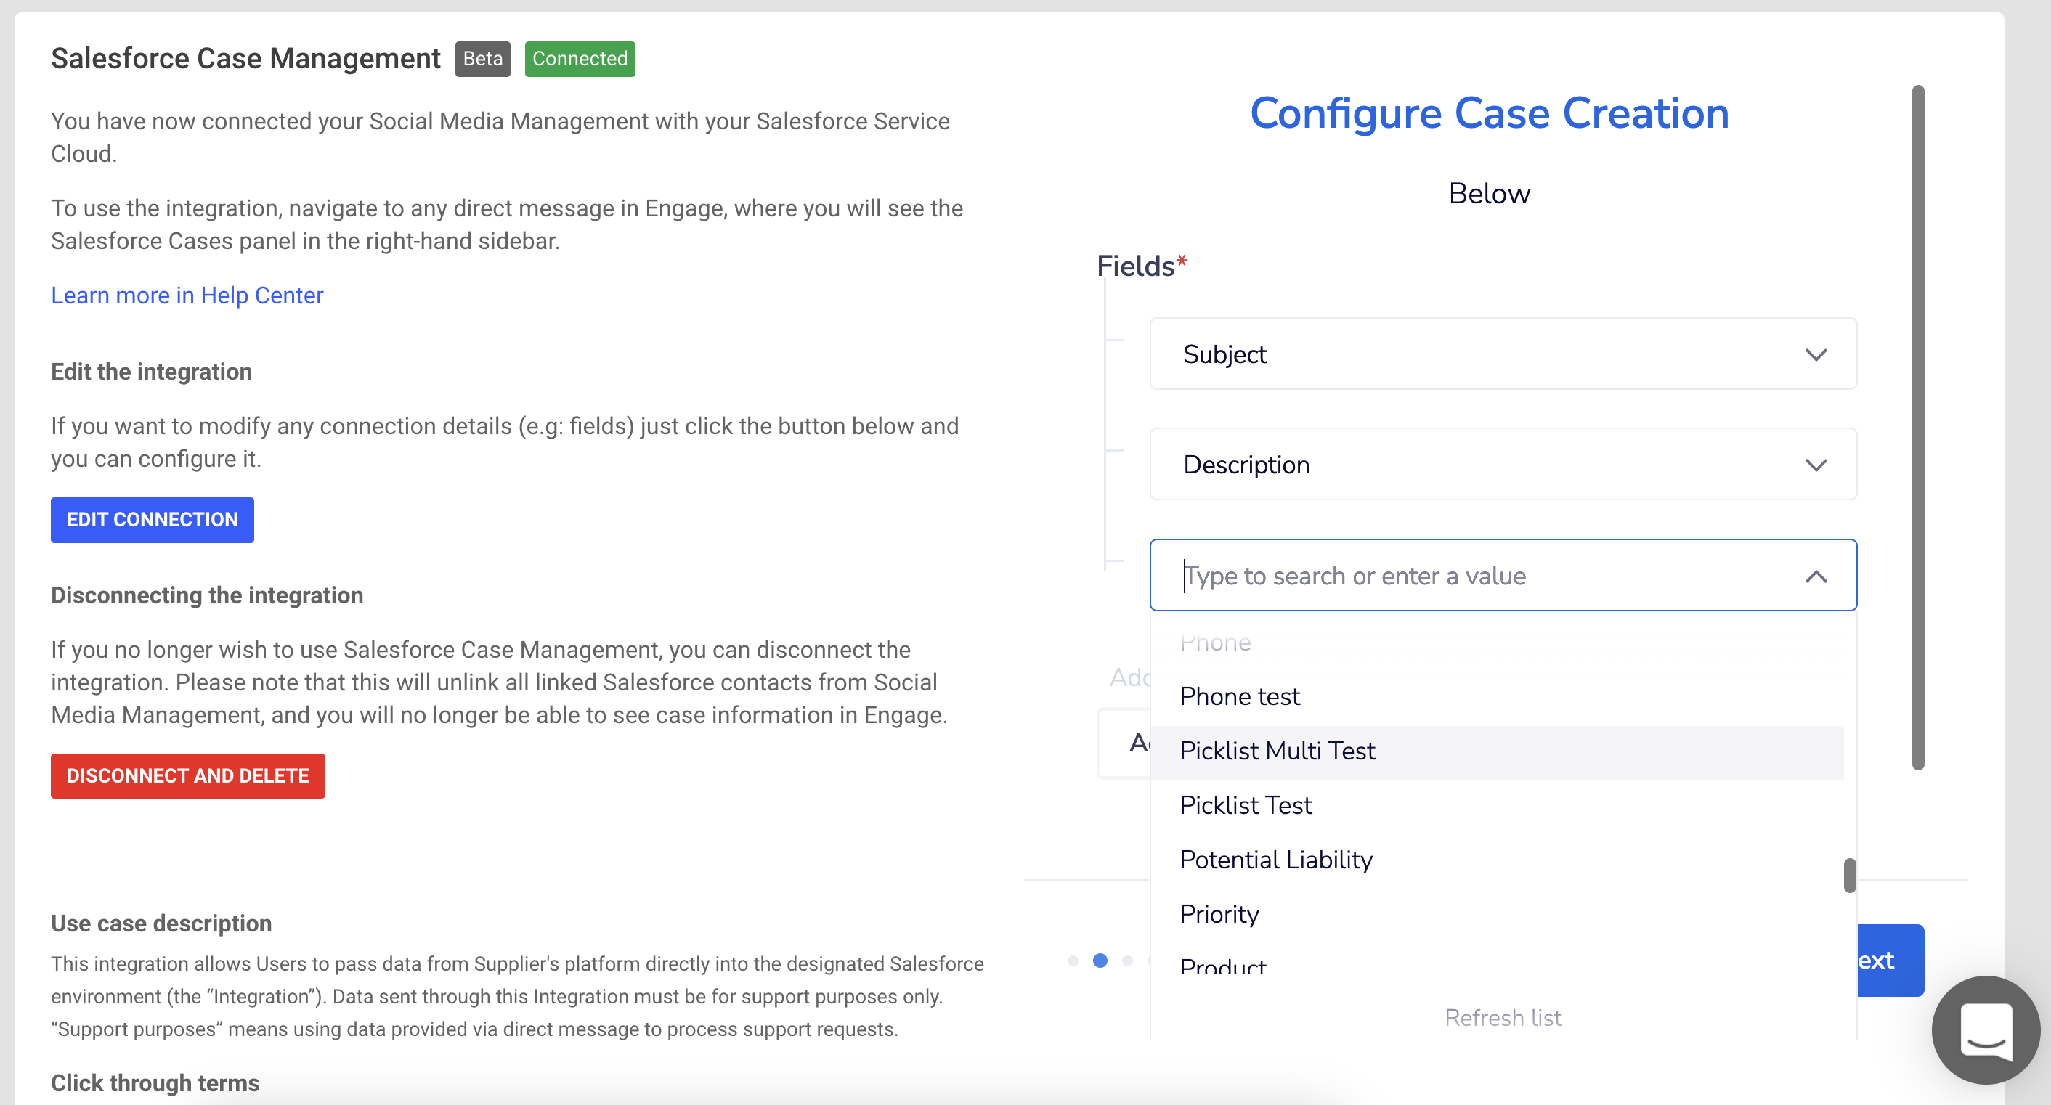This screenshot has width=2051, height=1105.
Task: Go to the first wizard step dot
Action: point(1073,961)
